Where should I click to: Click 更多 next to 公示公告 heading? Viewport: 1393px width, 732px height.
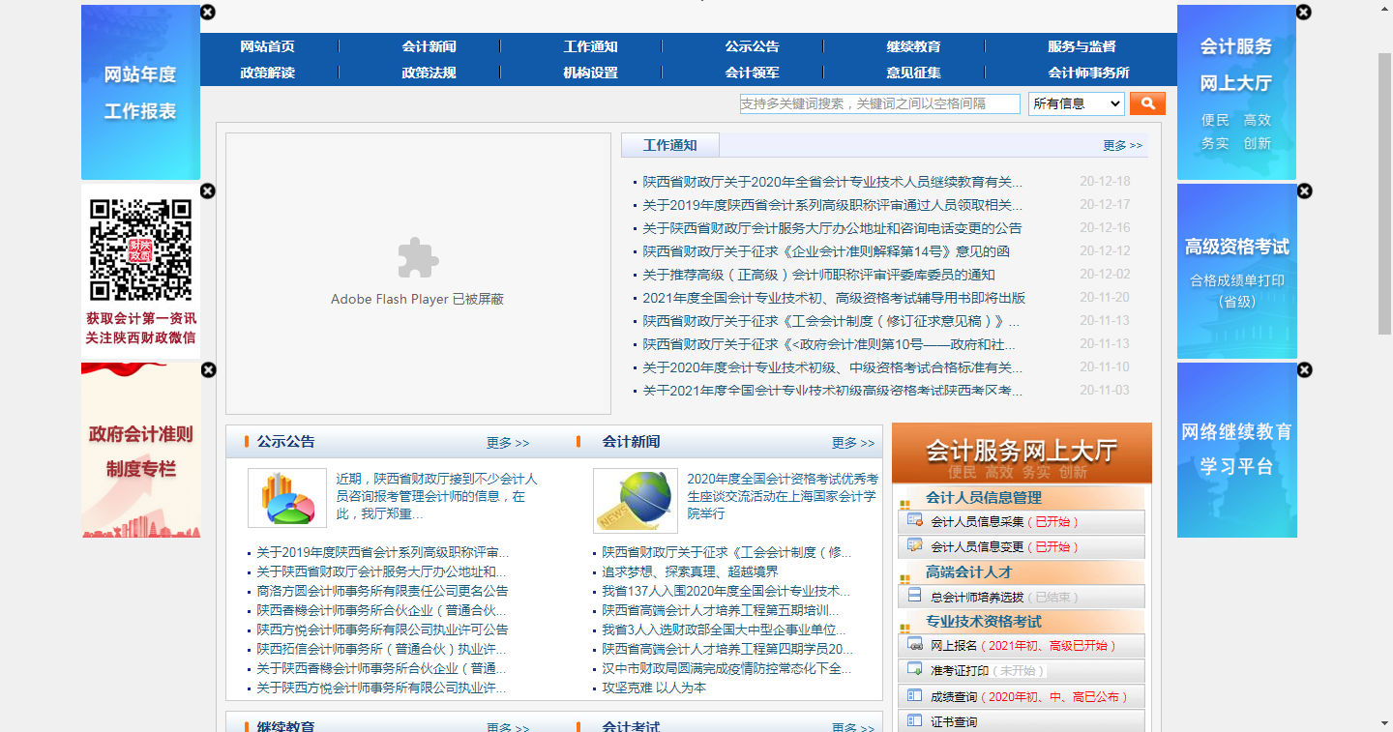pyautogui.click(x=508, y=443)
